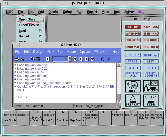Screen dimensions: 167x137
Task: Expand the EDIT dropdown button
Action: (x=151, y=68)
